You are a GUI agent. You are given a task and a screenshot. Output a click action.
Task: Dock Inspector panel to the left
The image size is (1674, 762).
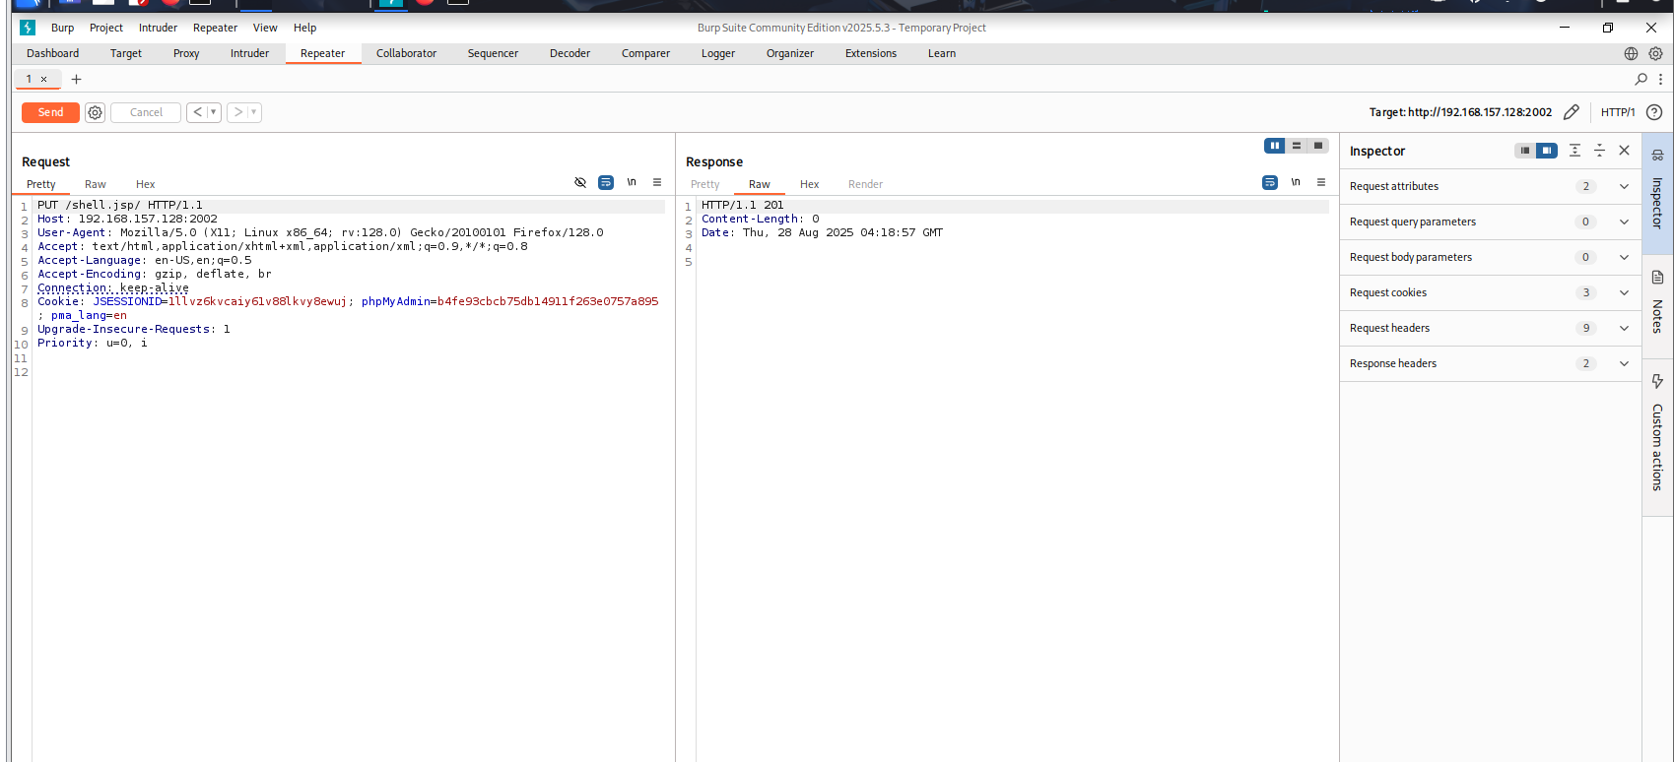pyautogui.click(x=1525, y=151)
